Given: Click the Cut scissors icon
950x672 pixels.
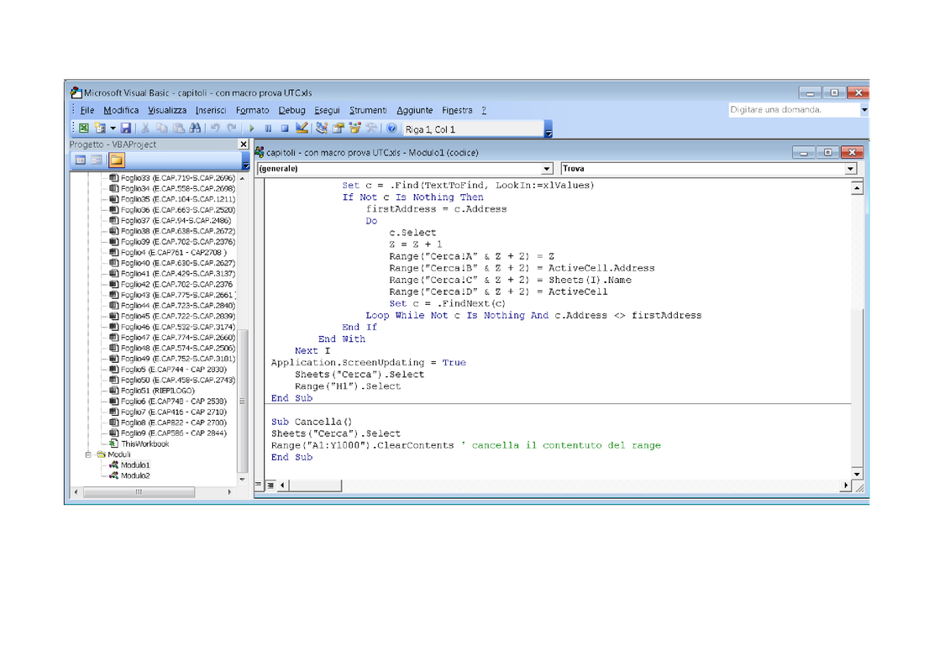Looking at the screenshot, I should (x=145, y=129).
